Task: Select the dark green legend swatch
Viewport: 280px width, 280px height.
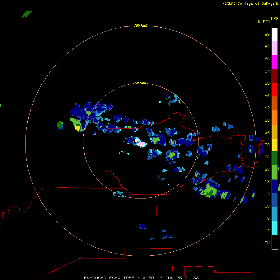Action: [x=275, y=158]
